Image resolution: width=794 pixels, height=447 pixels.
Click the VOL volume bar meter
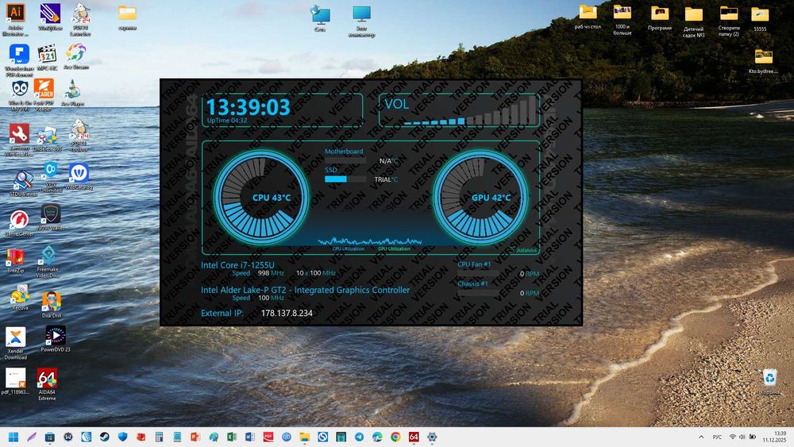(x=470, y=110)
